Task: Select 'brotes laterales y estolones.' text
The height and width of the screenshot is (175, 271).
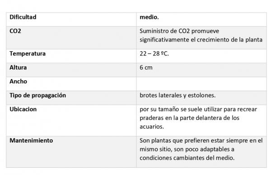Action: click(x=178, y=96)
